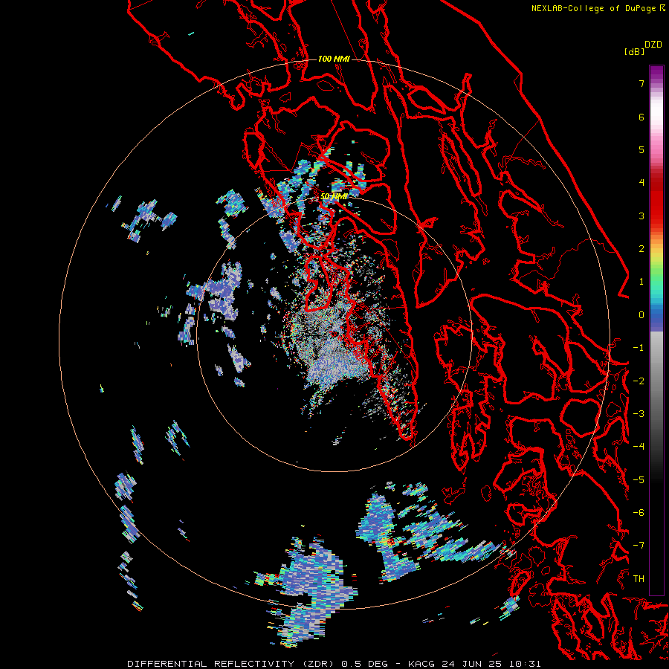Select the 4 value on the legend
Image resolution: width=669 pixels, height=669 pixels.
641,183
